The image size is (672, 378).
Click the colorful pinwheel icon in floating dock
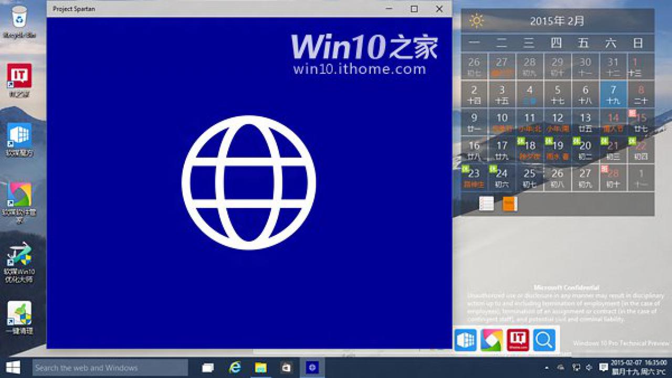pos(492,340)
